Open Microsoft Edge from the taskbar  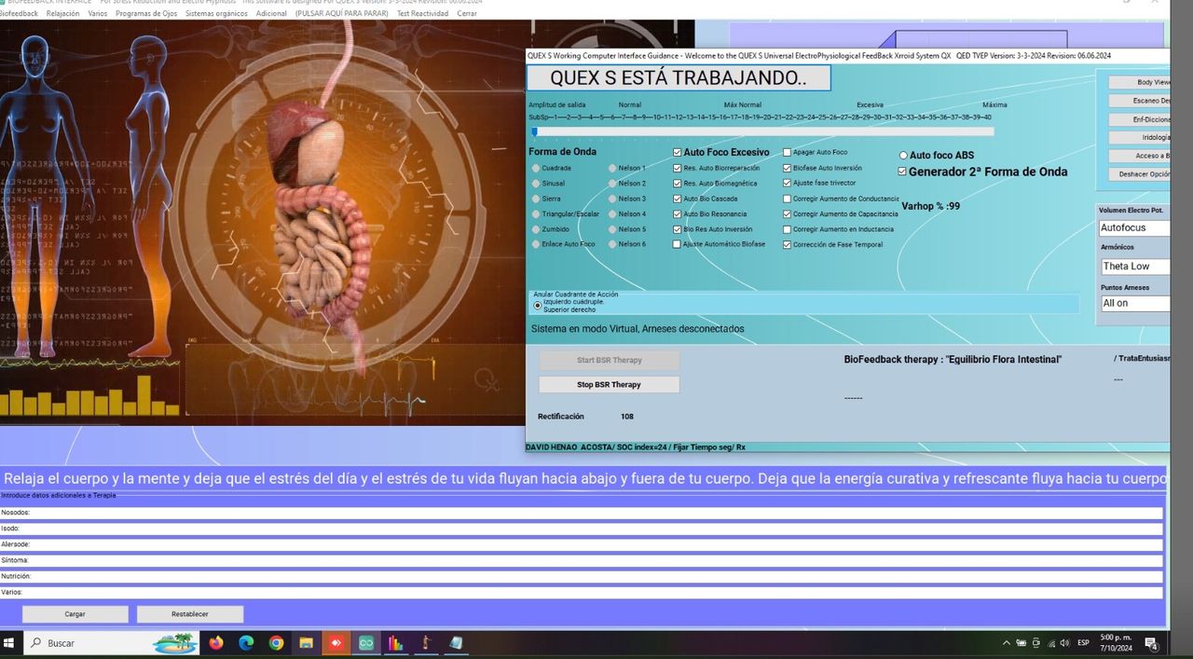pos(246,643)
